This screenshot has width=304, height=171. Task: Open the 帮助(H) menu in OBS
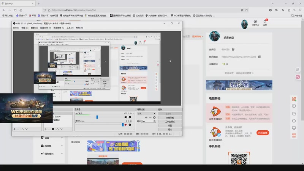[79, 28]
